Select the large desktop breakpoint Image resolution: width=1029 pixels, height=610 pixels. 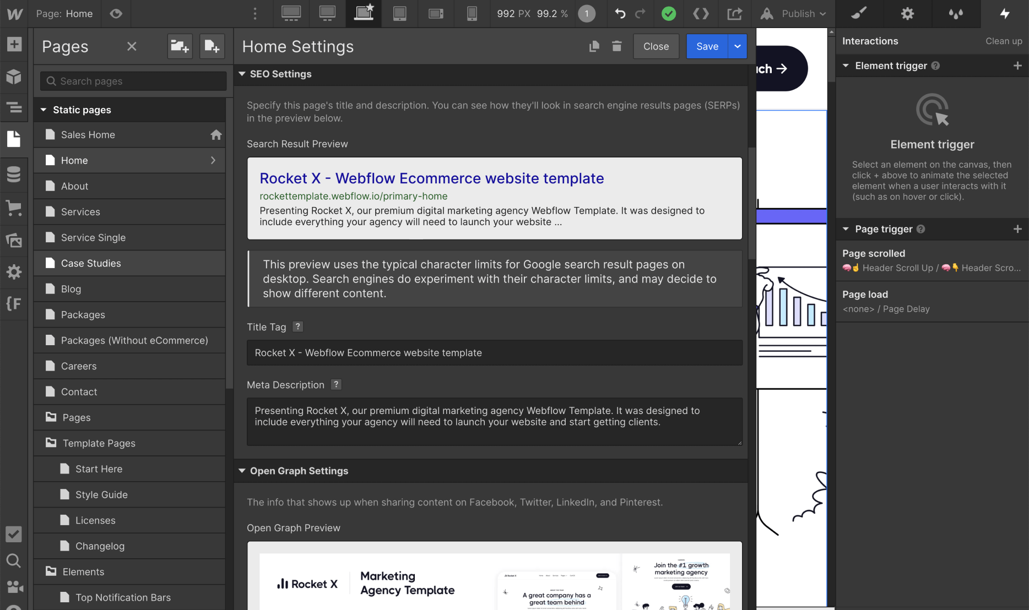coord(291,14)
